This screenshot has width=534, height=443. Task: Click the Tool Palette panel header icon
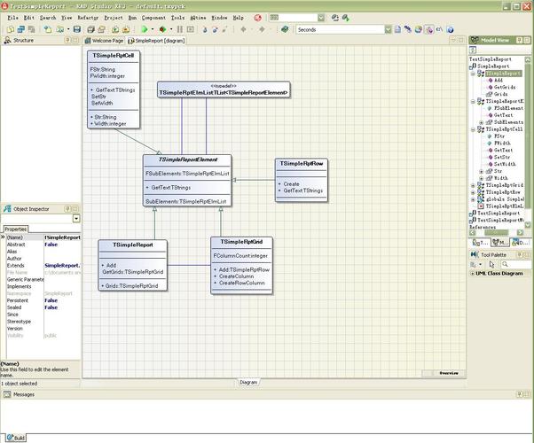(475, 254)
